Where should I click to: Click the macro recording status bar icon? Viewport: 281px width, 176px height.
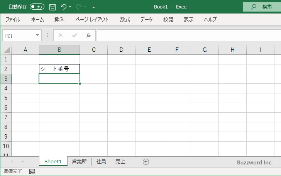(x=32, y=171)
